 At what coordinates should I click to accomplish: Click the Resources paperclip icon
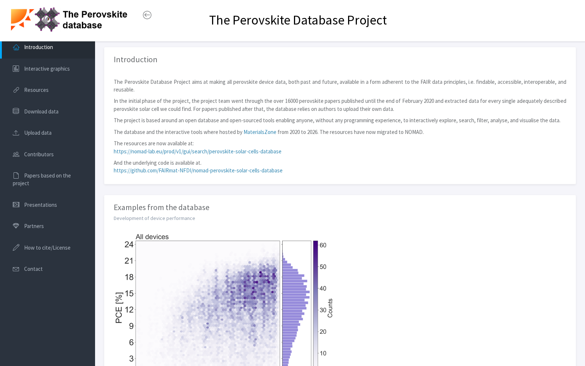click(x=16, y=90)
